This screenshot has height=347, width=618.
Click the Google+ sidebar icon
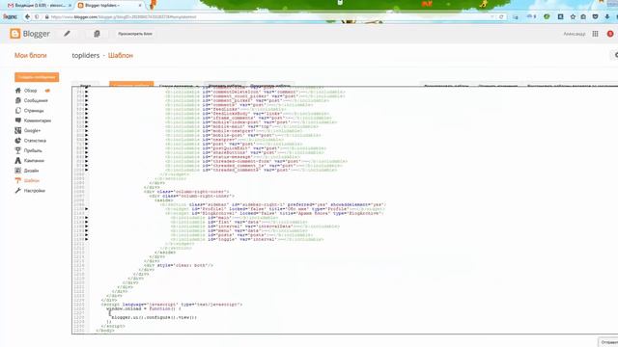click(17, 130)
